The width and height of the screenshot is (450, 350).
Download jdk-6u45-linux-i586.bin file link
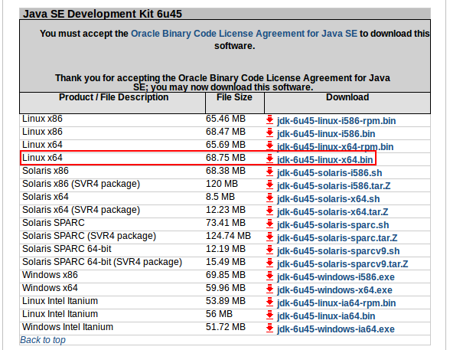[326, 134]
